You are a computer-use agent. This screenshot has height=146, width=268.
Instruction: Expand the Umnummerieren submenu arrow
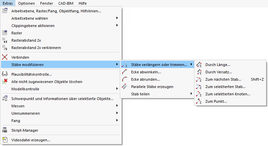(x=117, y=113)
